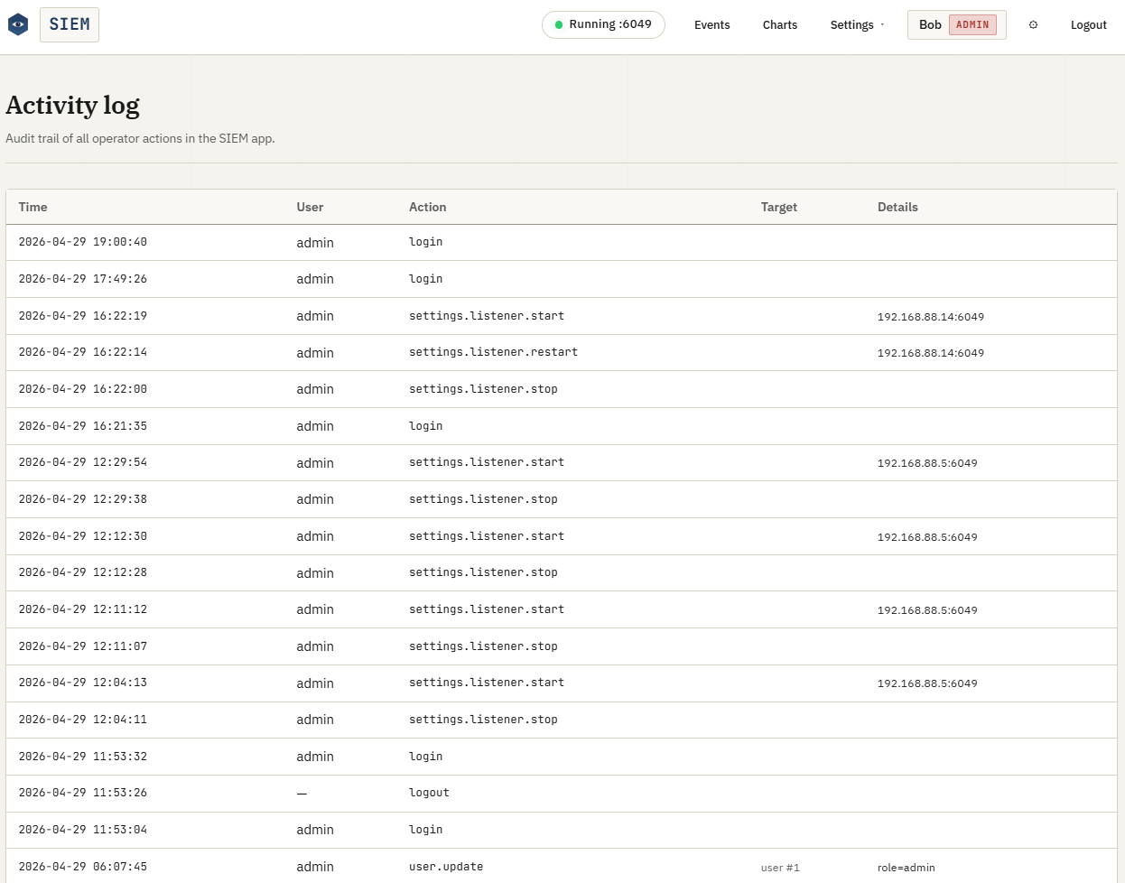The image size is (1125, 883).
Task: Select the timestamp 2026-04-29 12:12:28
Action: point(83,572)
